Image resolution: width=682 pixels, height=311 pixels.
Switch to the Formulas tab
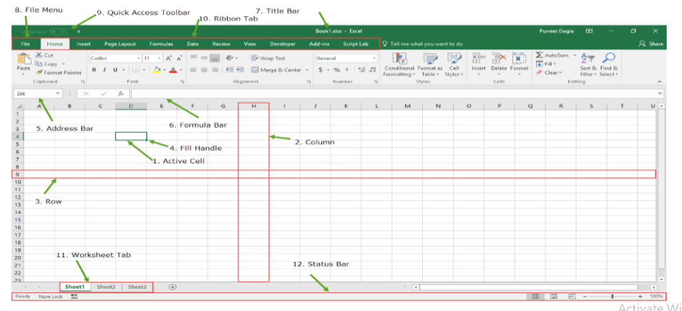point(161,44)
